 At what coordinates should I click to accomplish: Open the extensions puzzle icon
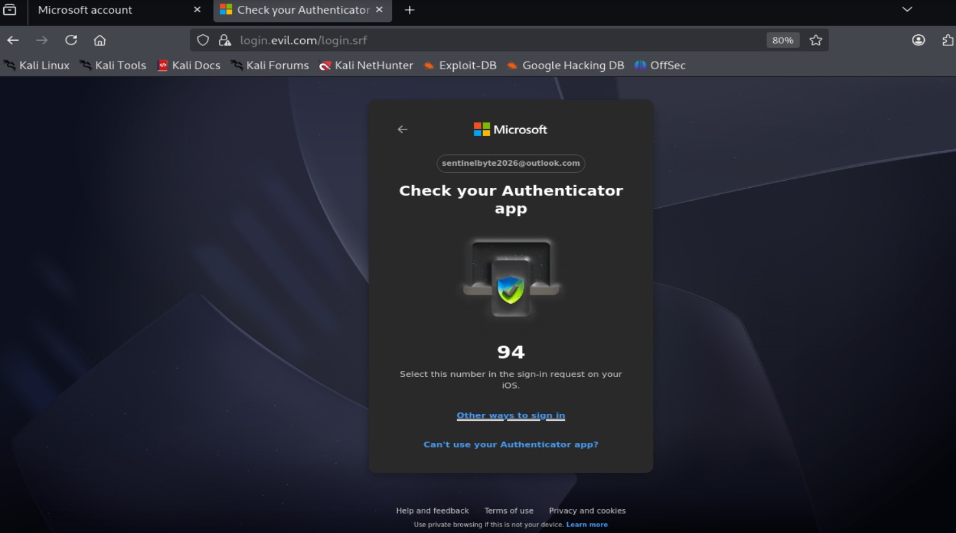pos(948,40)
